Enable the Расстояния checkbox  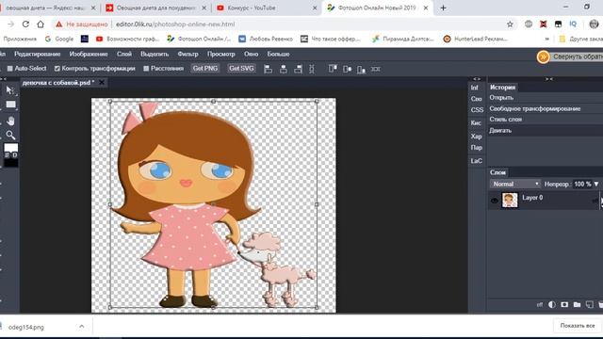tap(146, 69)
